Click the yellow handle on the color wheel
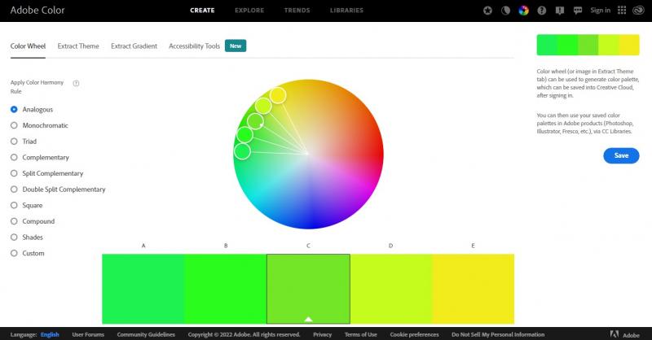The image size is (652, 340). [278, 95]
